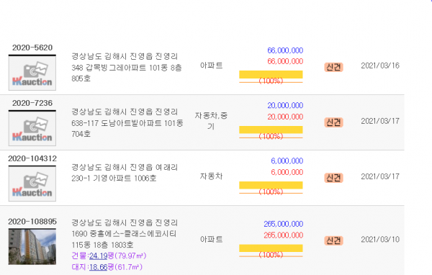Click the appraisal price 265,000,000 in blue

(x=283, y=224)
